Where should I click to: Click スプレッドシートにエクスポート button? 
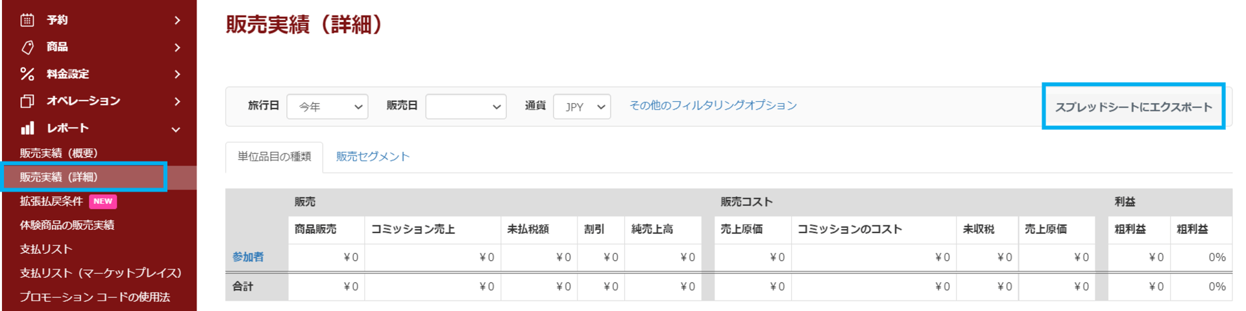click(1133, 107)
